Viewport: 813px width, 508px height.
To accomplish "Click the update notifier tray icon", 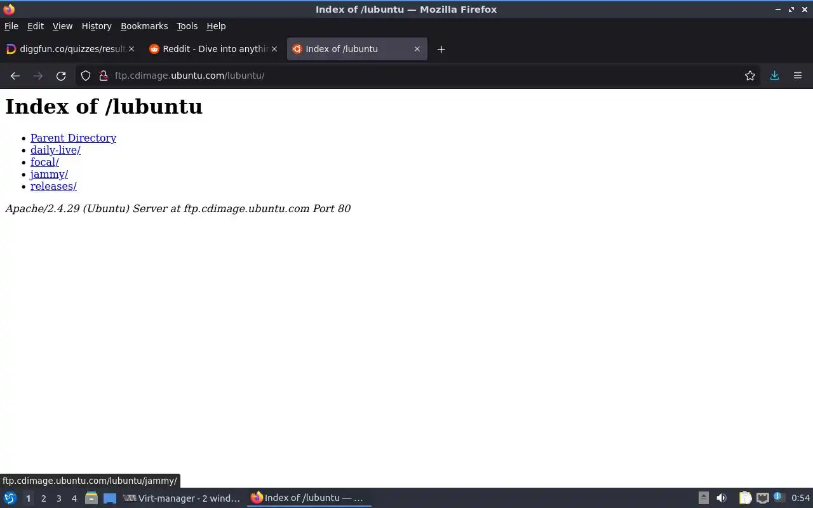I will coord(779,498).
